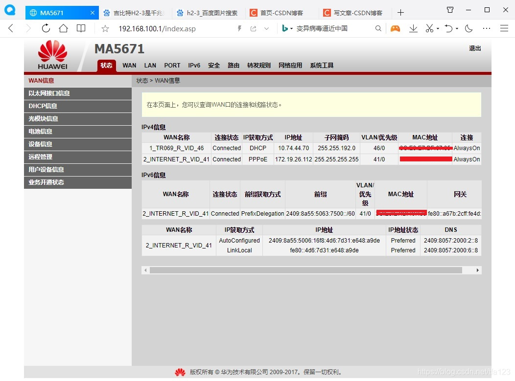Click the AutoConfigured cell
This screenshot has width=515, height=381.
coord(239,241)
